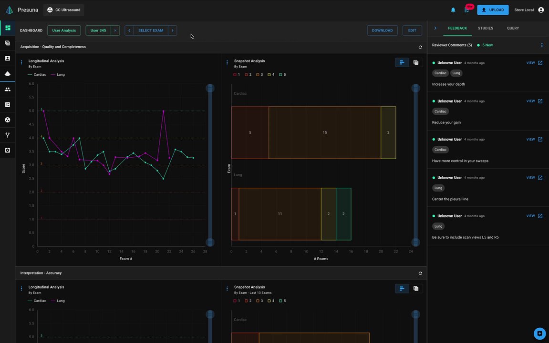Switch to the Query tab
The width and height of the screenshot is (549, 343).
click(x=513, y=28)
